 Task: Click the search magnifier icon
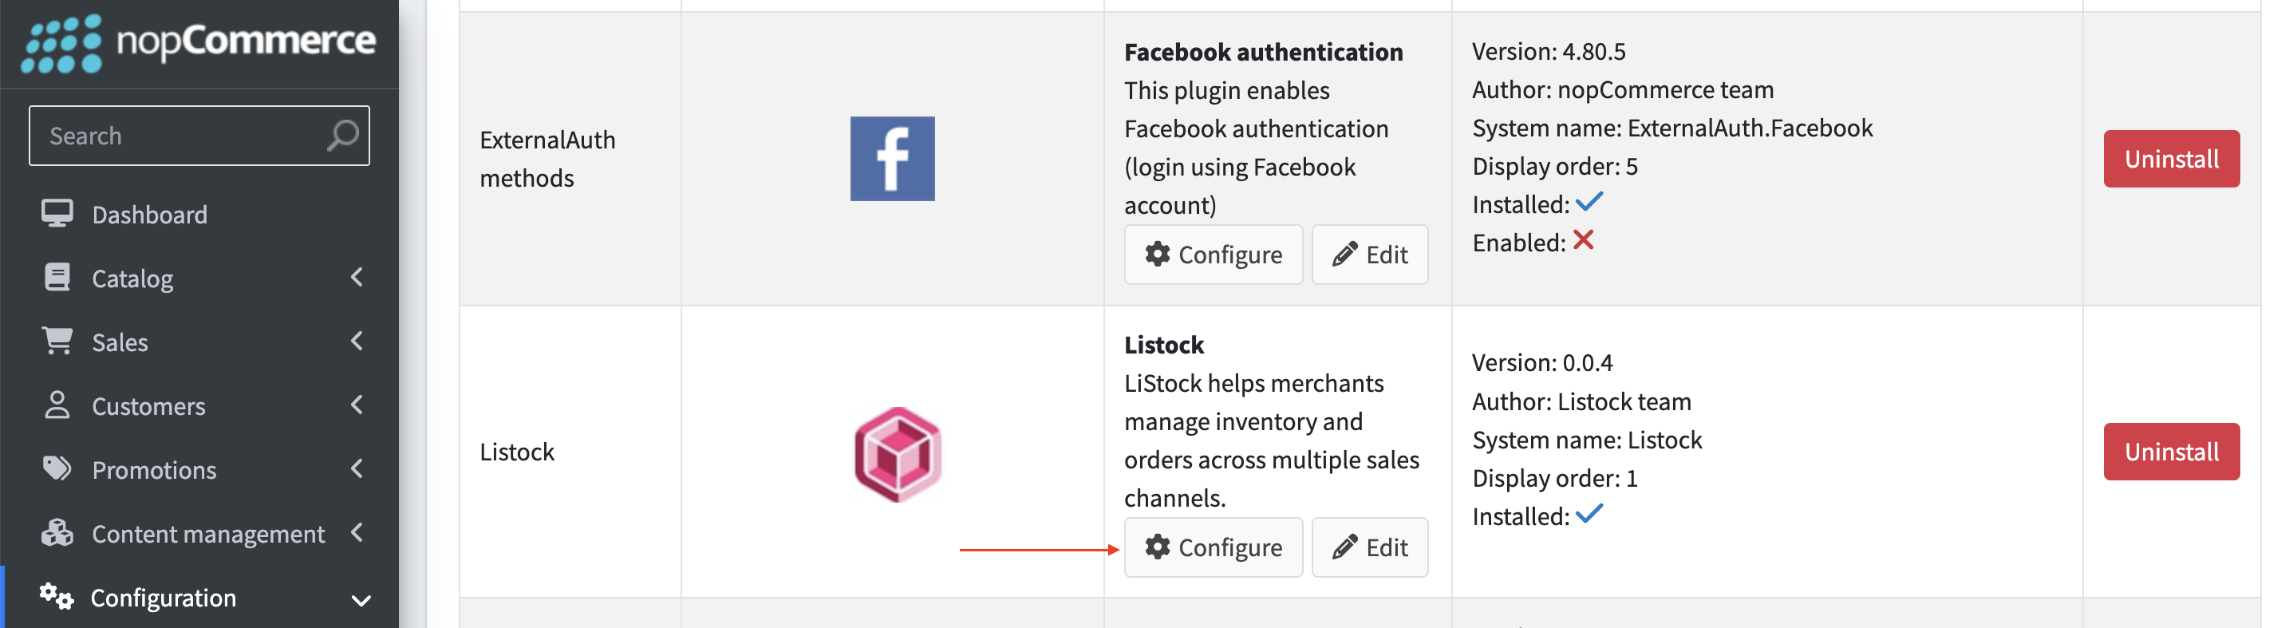coord(343,136)
